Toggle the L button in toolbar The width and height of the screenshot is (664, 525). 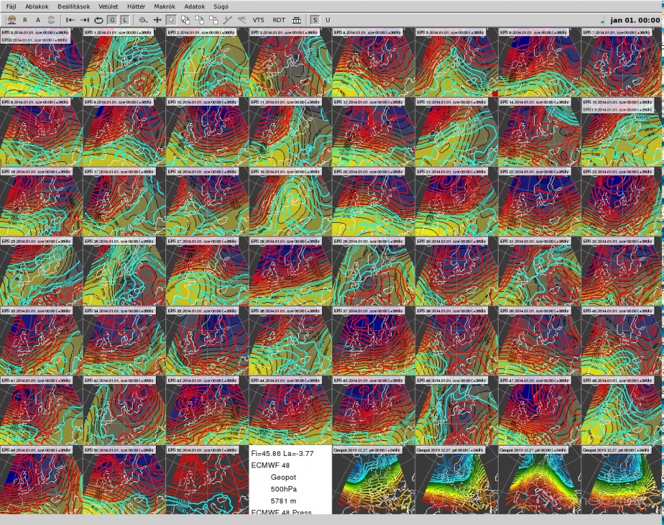pos(124,21)
